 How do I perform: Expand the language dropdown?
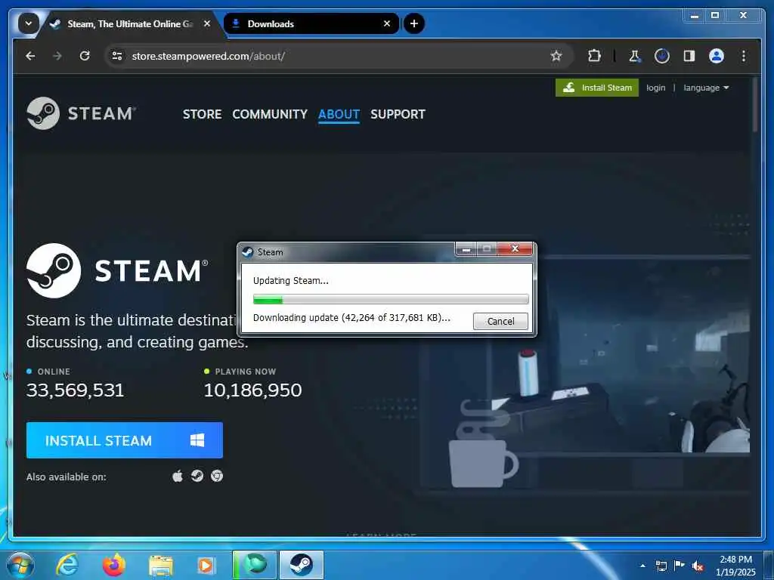[x=706, y=88]
